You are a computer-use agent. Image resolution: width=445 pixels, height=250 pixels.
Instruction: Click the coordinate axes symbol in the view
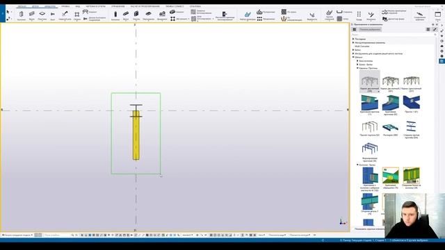[343, 222]
